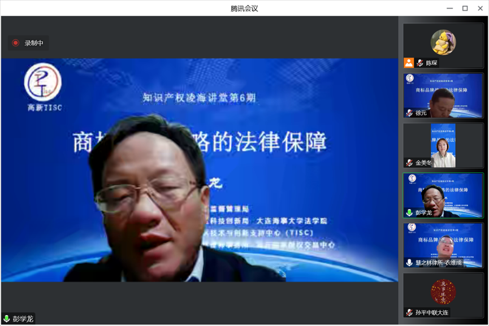489x326 pixels.
Task: Maximize the 腾讯会议 window
Action: (465, 8)
